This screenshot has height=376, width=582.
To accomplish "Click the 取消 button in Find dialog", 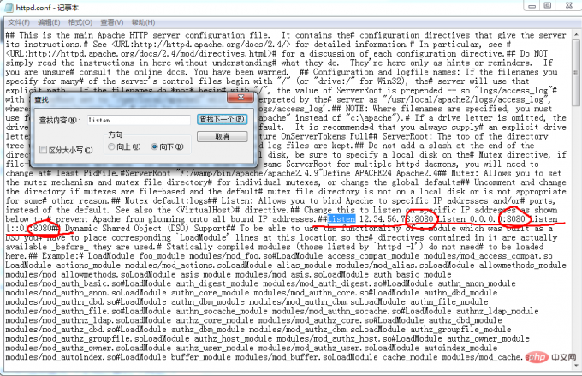I will (x=222, y=136).
